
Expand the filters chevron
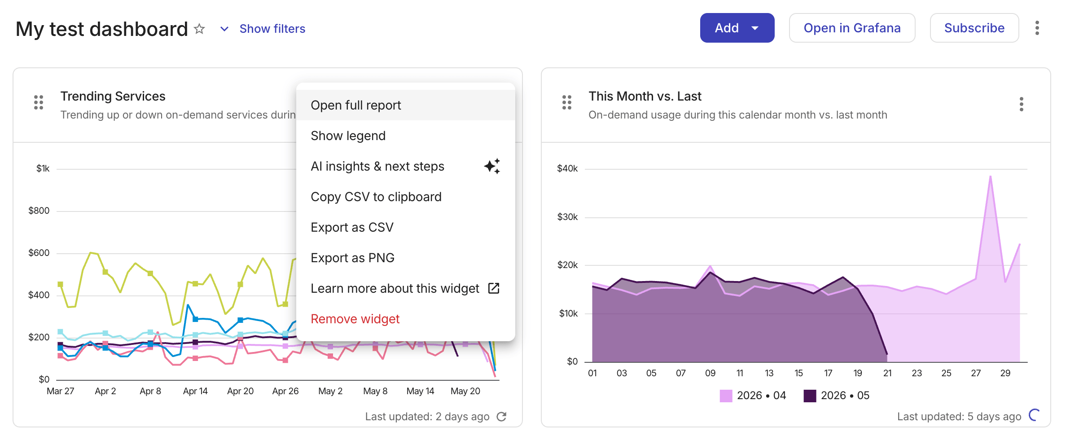224,29
